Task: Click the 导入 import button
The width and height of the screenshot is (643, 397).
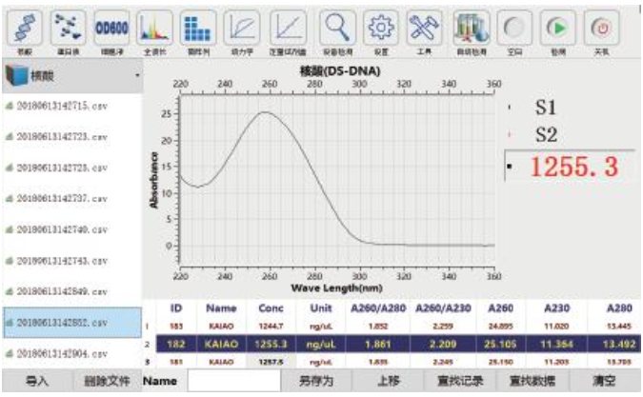Action: click(36, 381)
